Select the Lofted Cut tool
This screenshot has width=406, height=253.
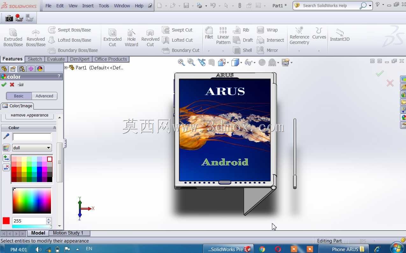[x=177, y=40]
